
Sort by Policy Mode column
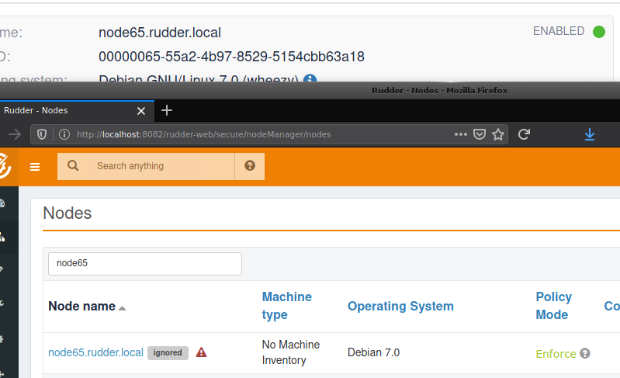pos(553,306)
